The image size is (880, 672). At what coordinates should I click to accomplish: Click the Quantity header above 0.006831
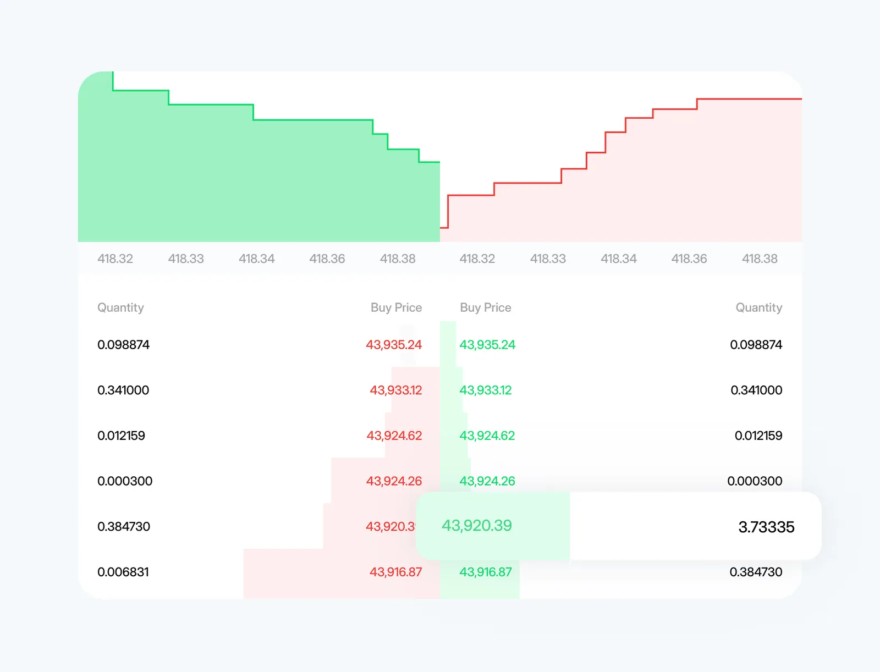pos(120,308)
